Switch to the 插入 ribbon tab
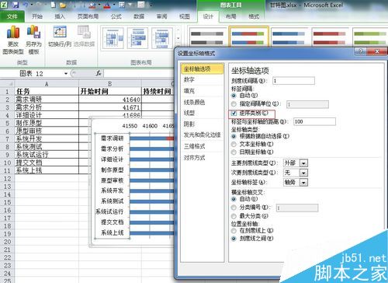Viewport: 388px width, 283px height. pos(60,16)
